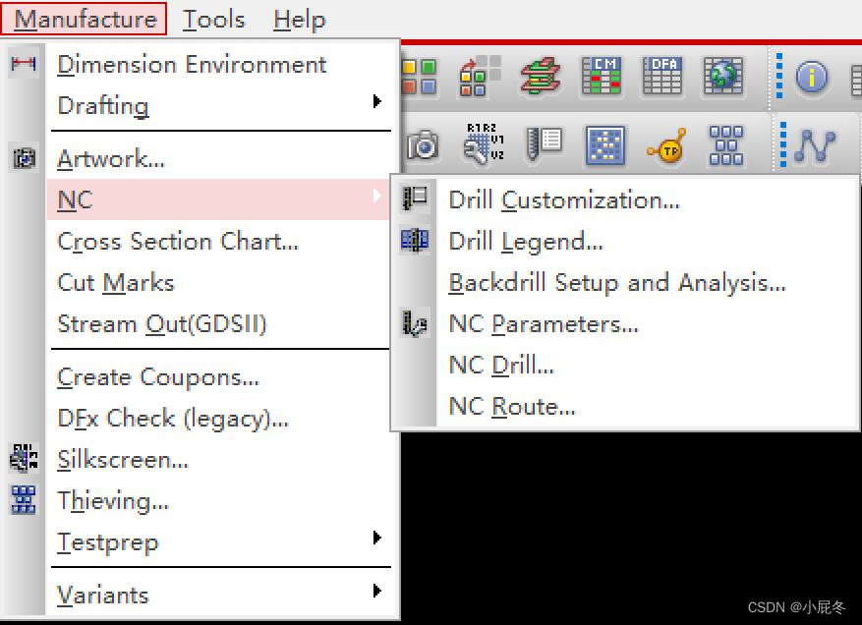The image size is (862, 625).
Task: Expand the Variants submenu arrow
Action: (x=376, y=591)
